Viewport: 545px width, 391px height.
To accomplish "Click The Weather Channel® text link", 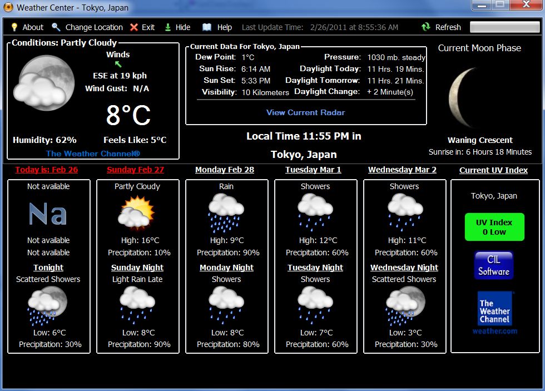I will (x=93, y=154).
